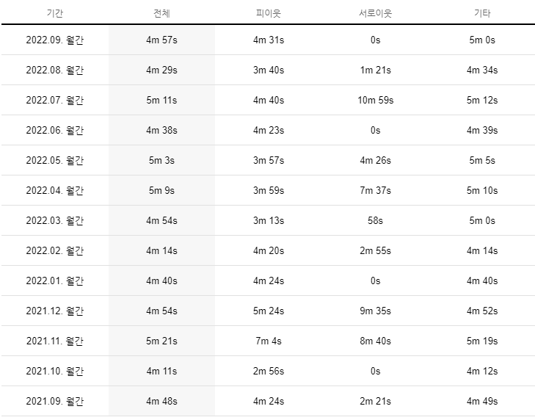Click the 5m 3s 전체 value

pyautogui.click(x=161, y=161)
